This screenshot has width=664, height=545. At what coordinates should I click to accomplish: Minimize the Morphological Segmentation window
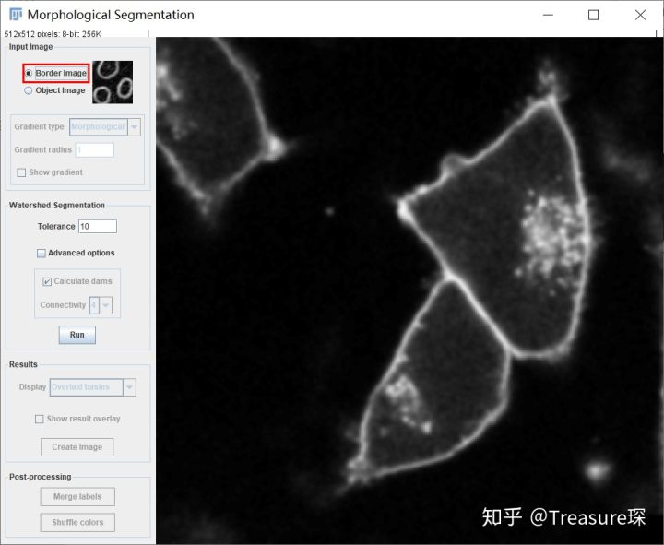pyautogui.click(x=548, y=15)
